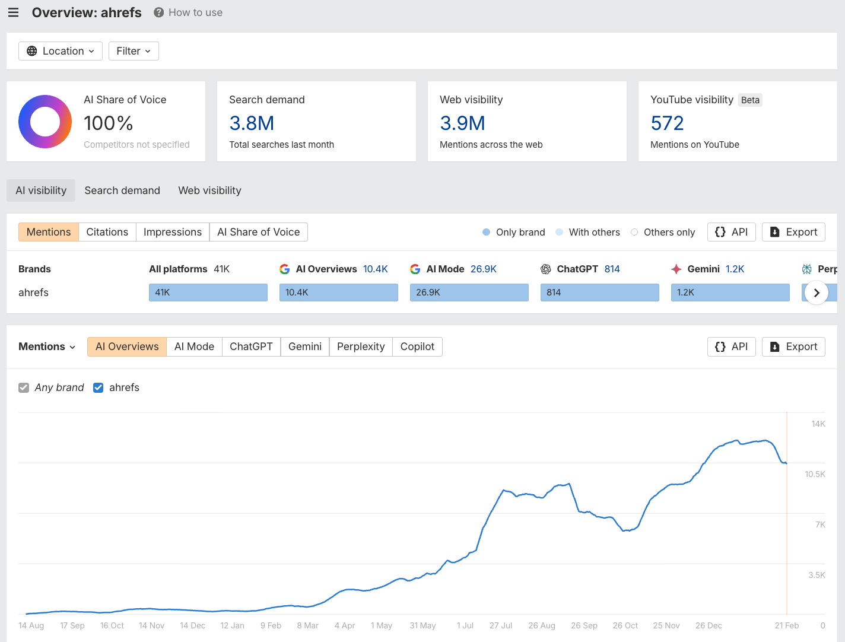Viewport: 845px width, 642px height.
Task: Click the Perplexity icon in the platforms row
Action: coord(807,269)
